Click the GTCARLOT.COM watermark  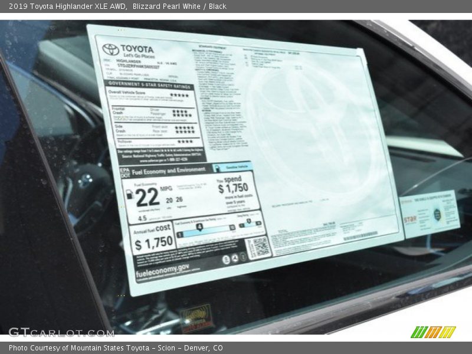tap(61, 332)
